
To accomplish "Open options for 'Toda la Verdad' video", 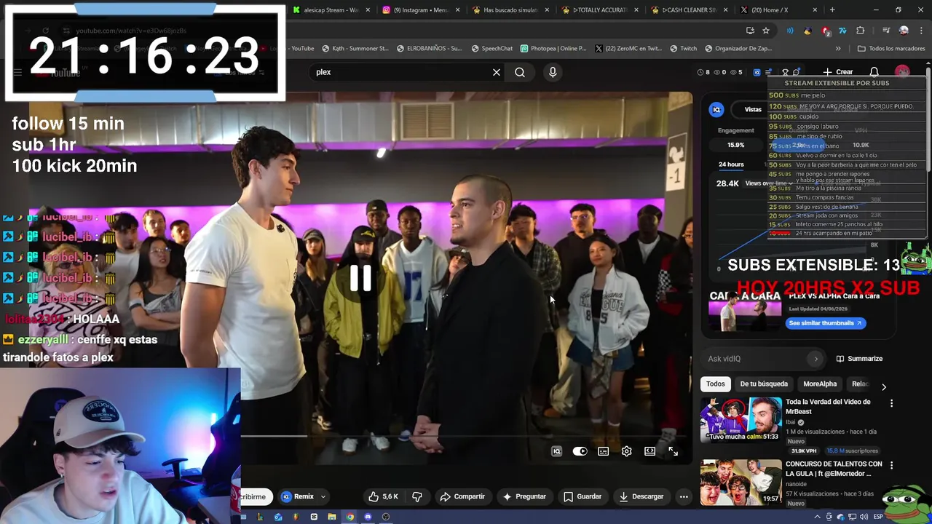I will [891, 402].
